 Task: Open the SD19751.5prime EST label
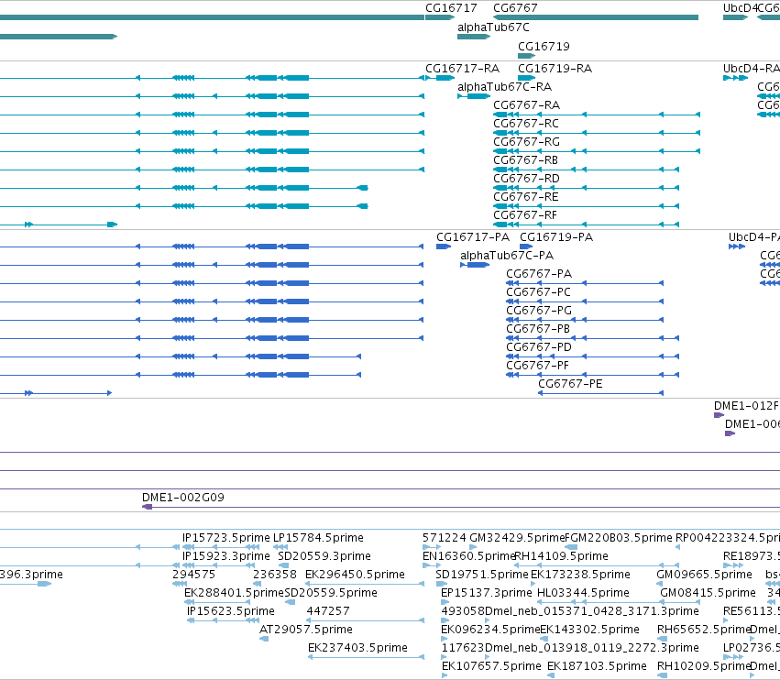click(x=482, y=575)
